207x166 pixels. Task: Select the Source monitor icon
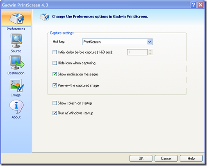[16, 41]
